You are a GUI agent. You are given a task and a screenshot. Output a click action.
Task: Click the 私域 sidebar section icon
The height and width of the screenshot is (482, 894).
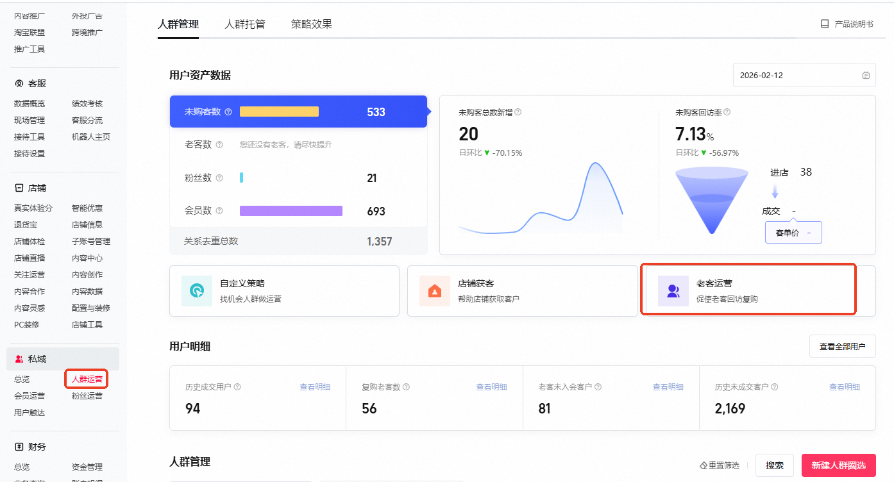(19, 359)
